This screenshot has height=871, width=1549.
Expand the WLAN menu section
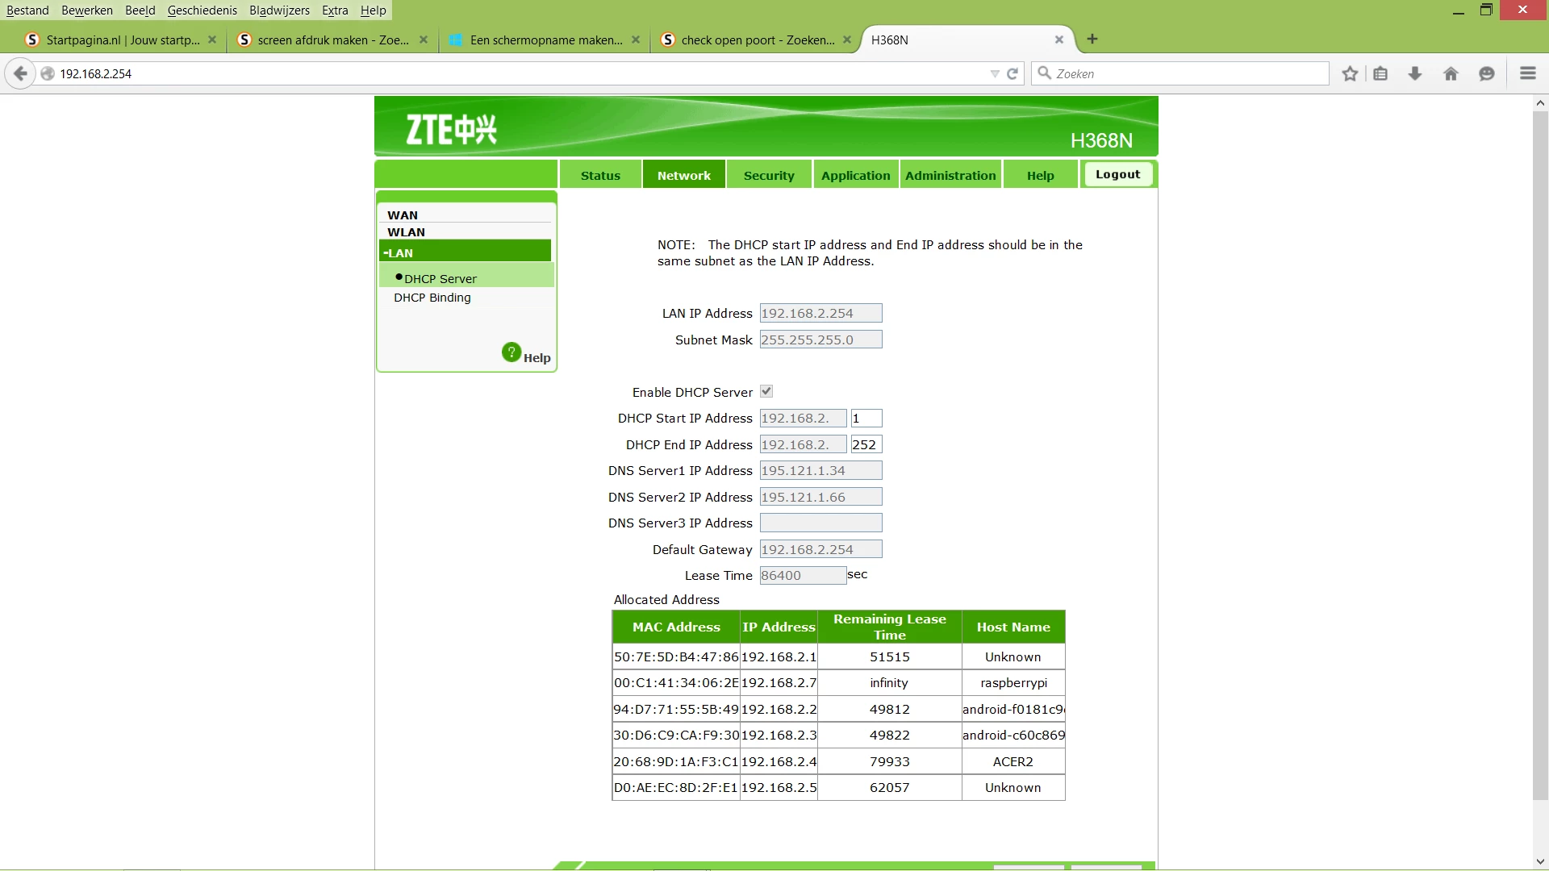click(x=406, y=232)
